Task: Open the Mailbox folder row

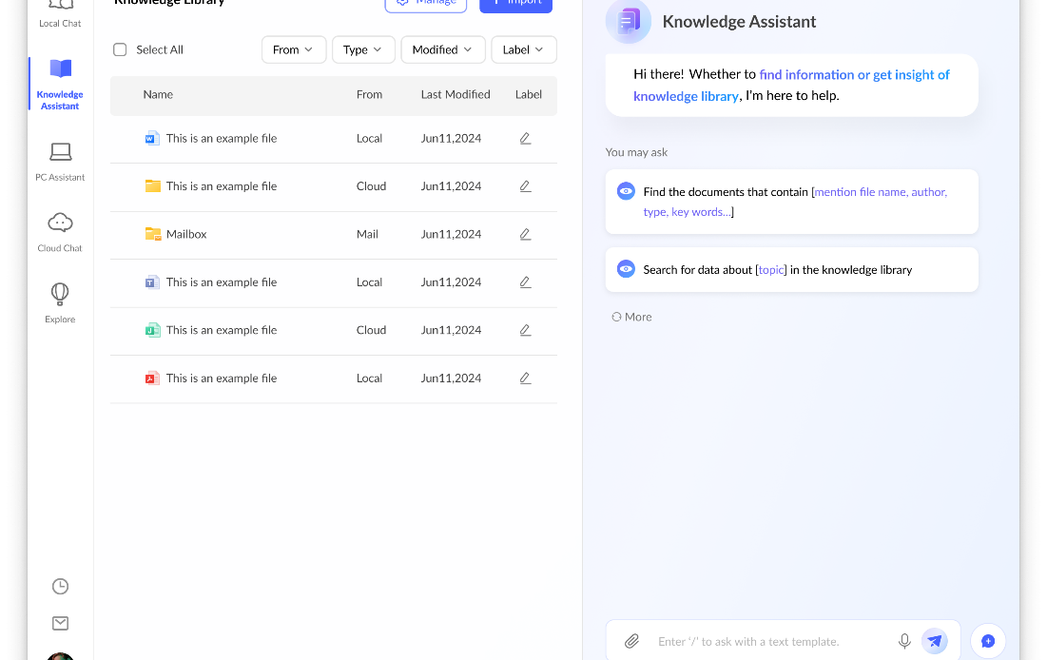Action: pyautogui.click(x=186, y=234)
